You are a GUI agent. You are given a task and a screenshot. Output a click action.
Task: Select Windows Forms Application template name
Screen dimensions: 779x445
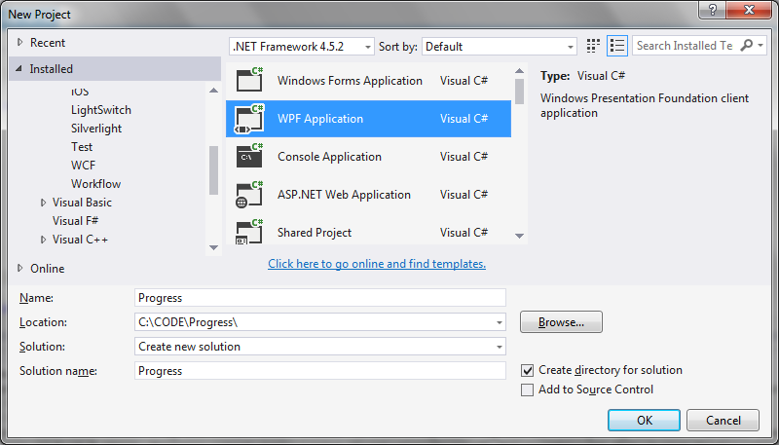click(x=350, y=81)
